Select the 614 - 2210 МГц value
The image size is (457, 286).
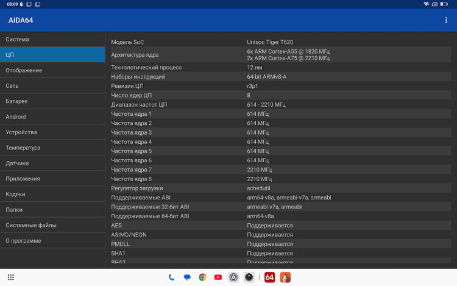[x=266, y=105]
